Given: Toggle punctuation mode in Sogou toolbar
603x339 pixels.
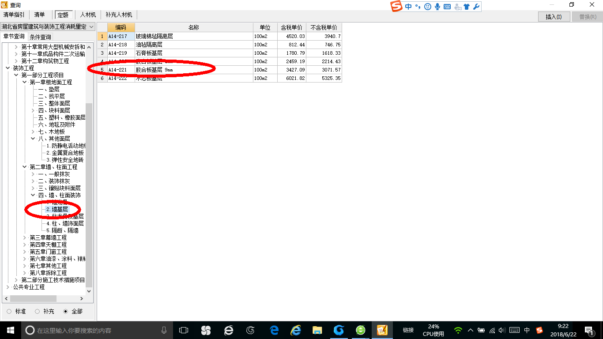Looking at the screenshot, I should (418, 7).
